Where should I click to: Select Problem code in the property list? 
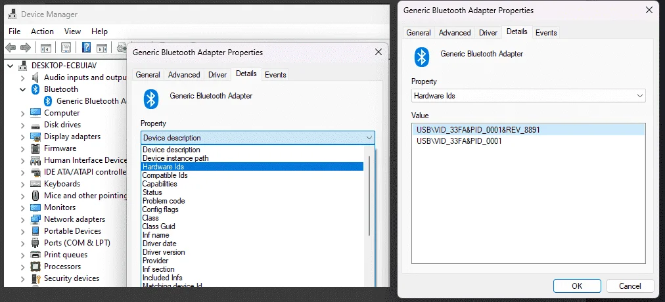(x=252, y=201)
